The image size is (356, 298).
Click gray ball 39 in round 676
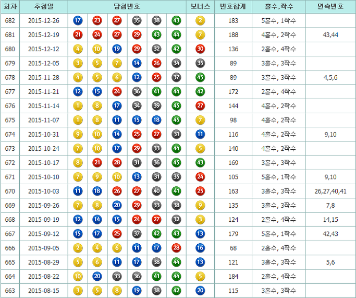tap(156, 106)
